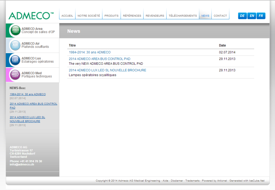275x190 pixels.
Task: Open the purple MED round icon
Action: coord(15,74)
